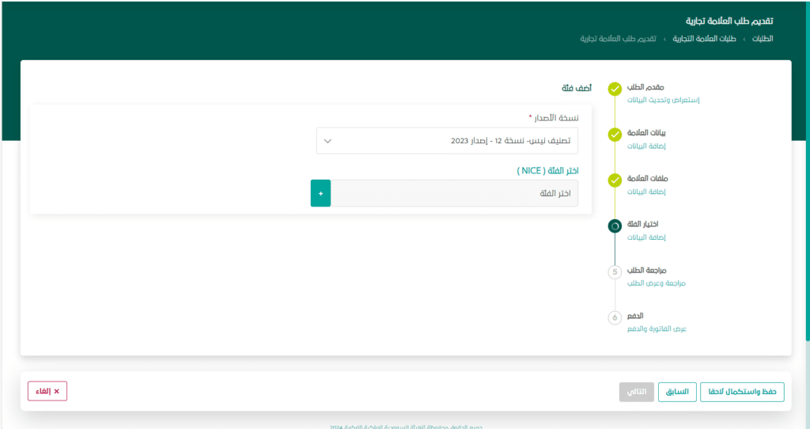Cancel the request with إلغاء button
This screenshot has width=810, height=429.
(47, 391)
